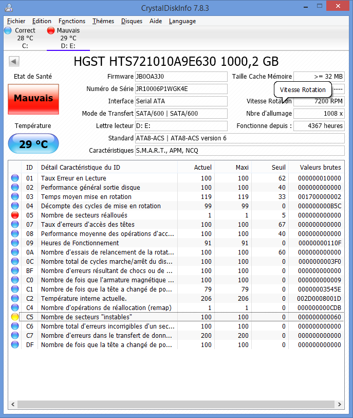Click yellow caution icon for attribute C5
353x418 pixels.
pos(15,317)
